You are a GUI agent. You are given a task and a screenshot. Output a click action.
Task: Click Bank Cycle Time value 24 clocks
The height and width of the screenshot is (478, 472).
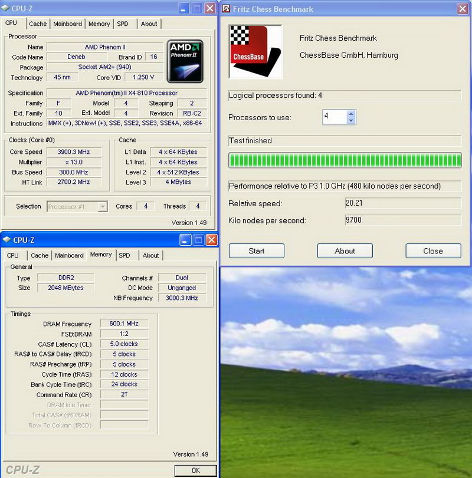tap(124, 384)
